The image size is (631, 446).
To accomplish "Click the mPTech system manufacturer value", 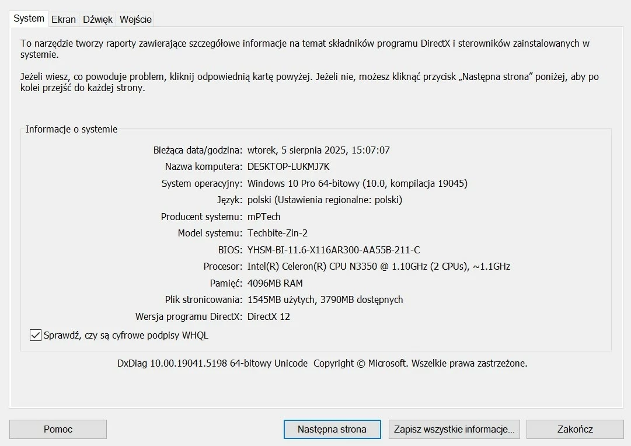I will (x=264, y=217).
